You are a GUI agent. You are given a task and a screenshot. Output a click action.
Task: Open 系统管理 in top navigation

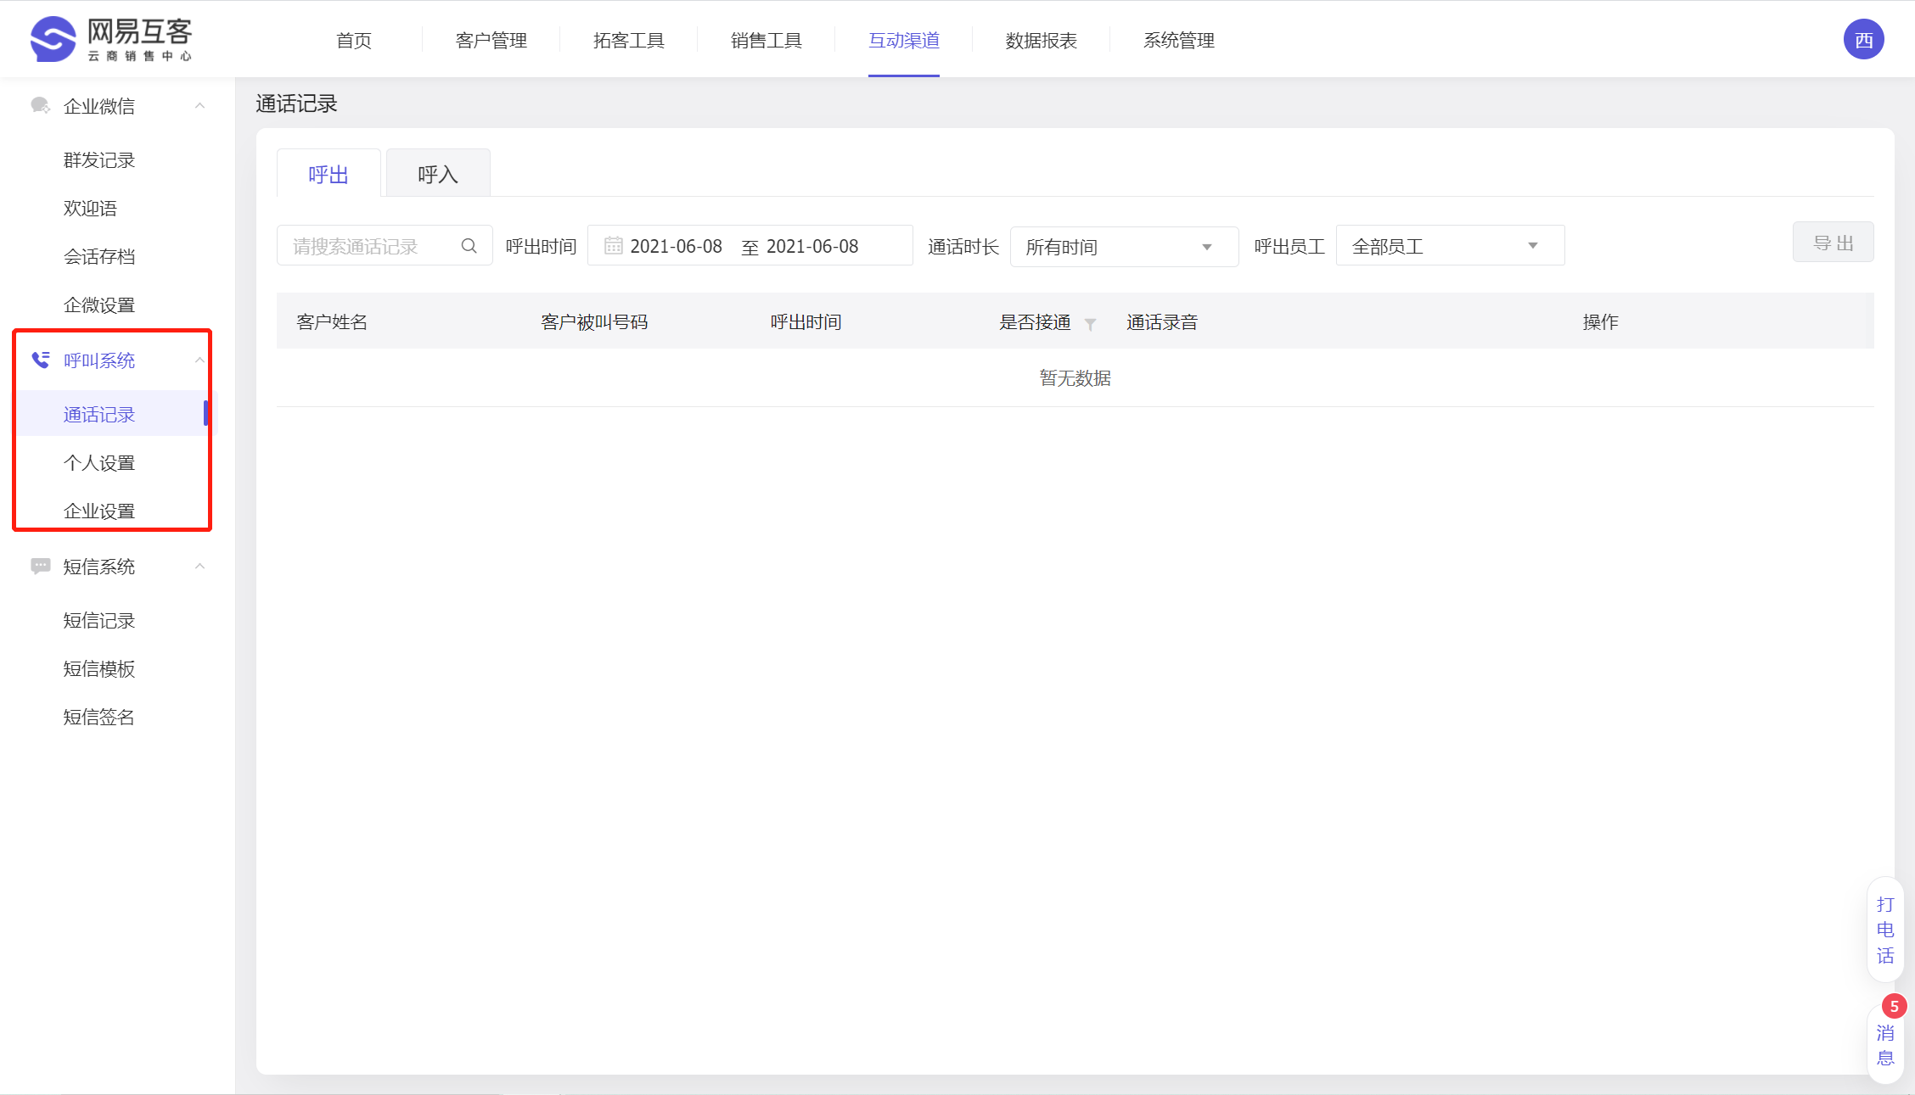pyautogui.click(x=1178, y=40)
